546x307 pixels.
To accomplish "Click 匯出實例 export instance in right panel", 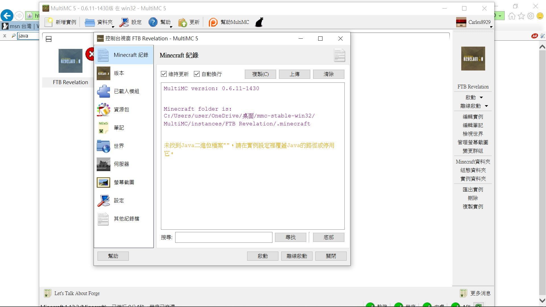I will coord(473,190).
